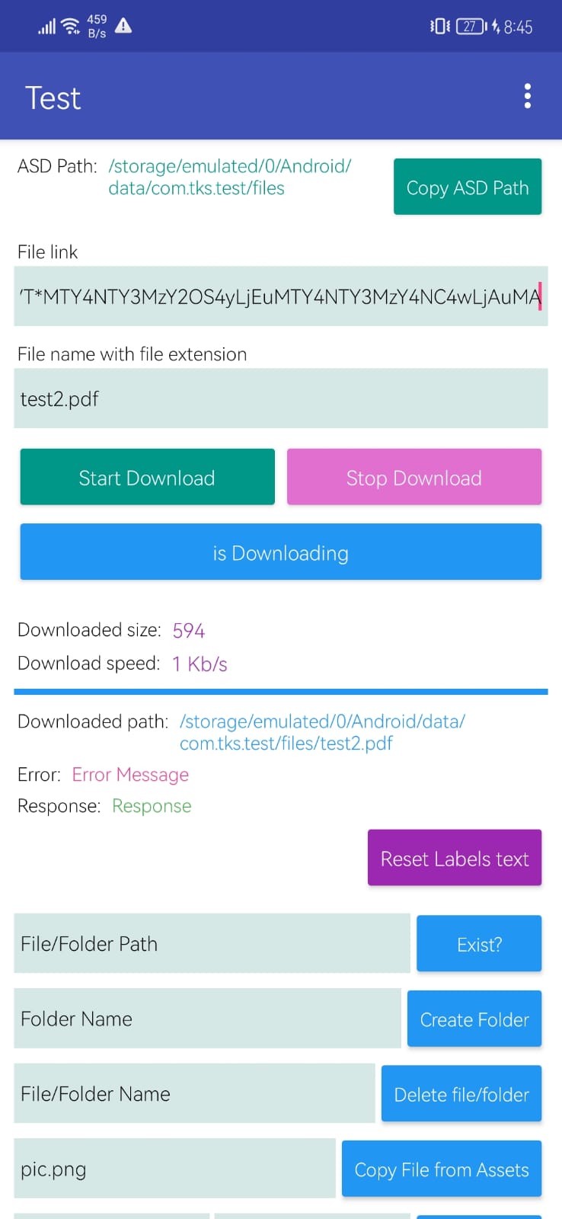Select the File/Folder Path input

[212, 943]
